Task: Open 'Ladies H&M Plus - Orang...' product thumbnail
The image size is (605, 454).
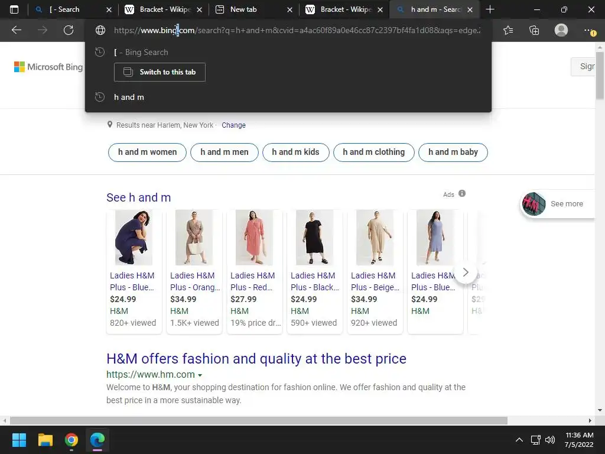Action: pos(194,238)
